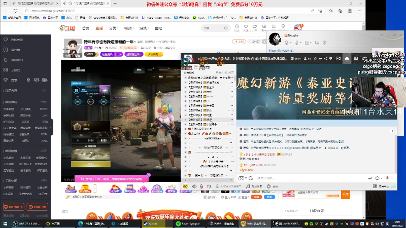Click the yellow start button in PUBG video

coord(91,164)
